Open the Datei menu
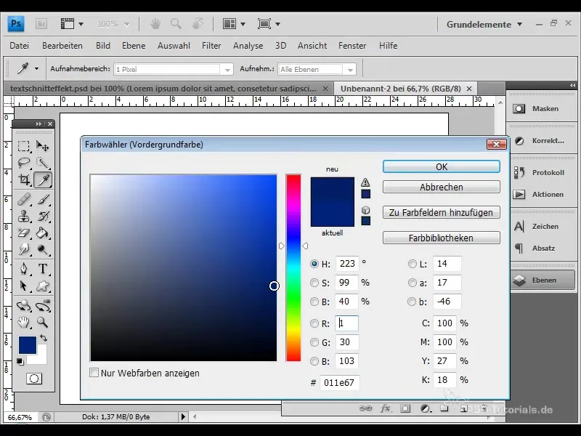This screenshot has width=581, height=436. [20, 46]
